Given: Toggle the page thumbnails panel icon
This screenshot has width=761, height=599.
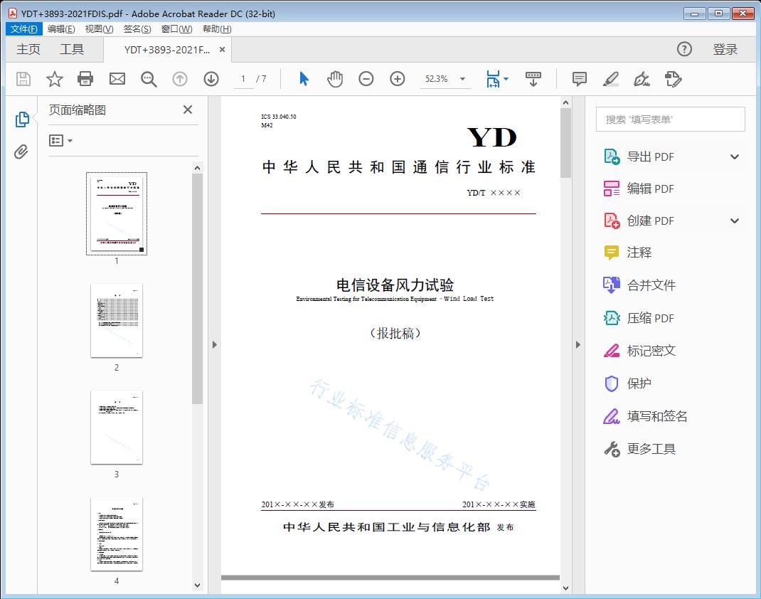Looking at the screenshot, I should click(22, 120).
